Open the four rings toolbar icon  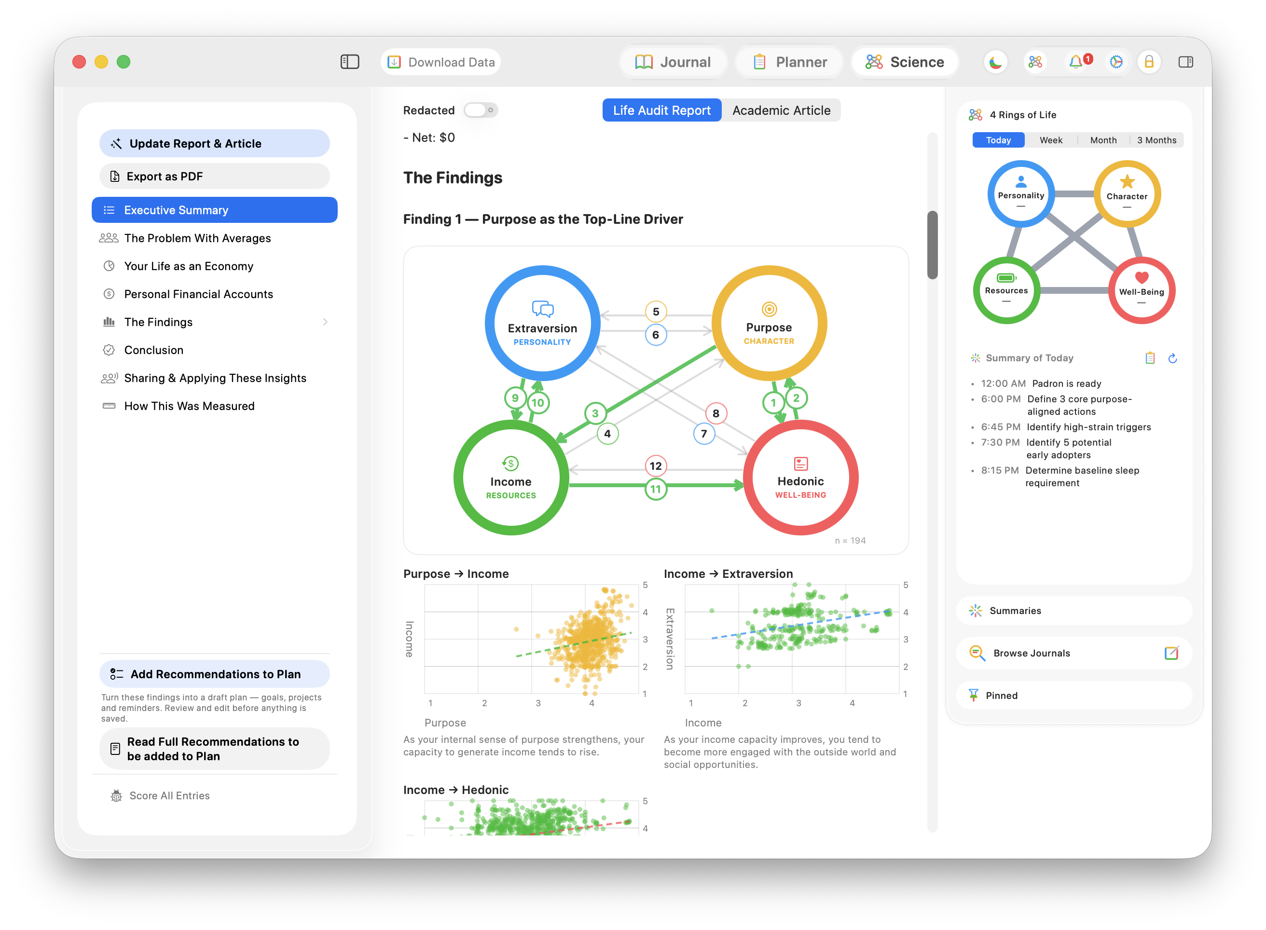click(1035, 62)
